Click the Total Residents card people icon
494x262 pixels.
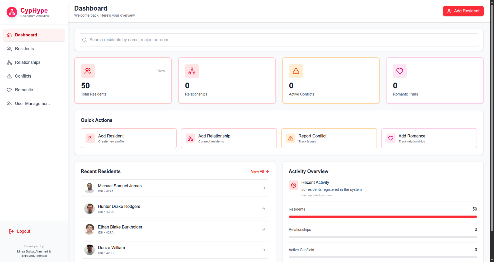(x=88, y=71)
